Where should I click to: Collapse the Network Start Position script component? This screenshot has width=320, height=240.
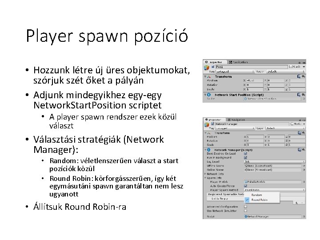[x=205, y=95]
